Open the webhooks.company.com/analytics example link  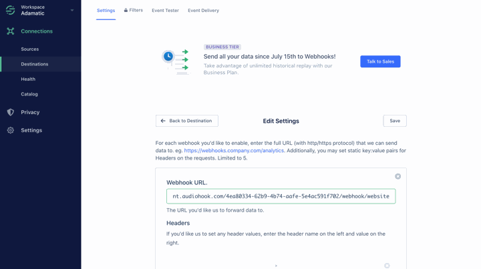[x=234, y=151]
